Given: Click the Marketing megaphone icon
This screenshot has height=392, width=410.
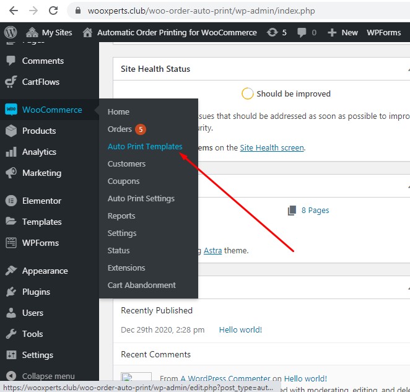Looking at the screenshot, I should coord(11,173).
